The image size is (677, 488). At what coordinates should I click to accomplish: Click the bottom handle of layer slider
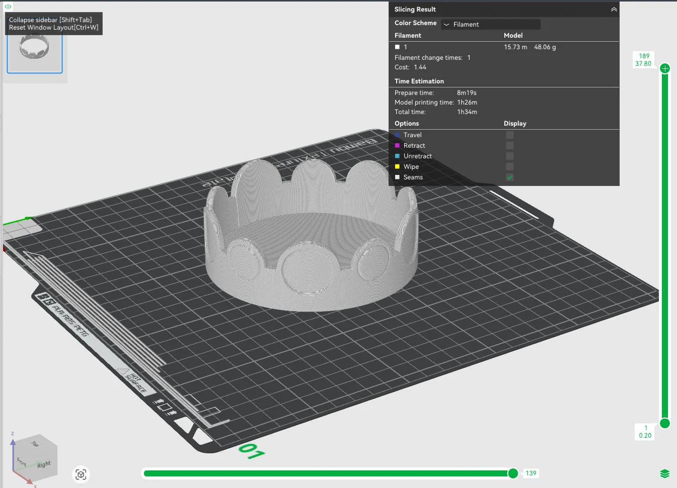pyautogui.click(x=665, y=423)
